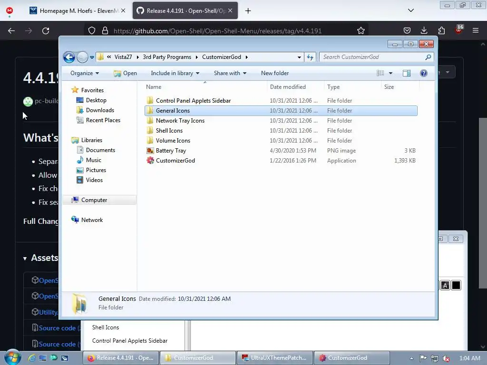This screenshot has height=365, width=487.
Task: Select the Battery Tray PNG image
Action: click(281, 151)
